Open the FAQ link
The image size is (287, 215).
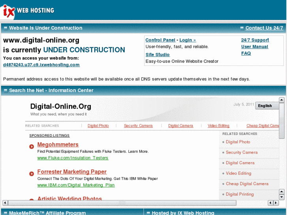[246, 53]
